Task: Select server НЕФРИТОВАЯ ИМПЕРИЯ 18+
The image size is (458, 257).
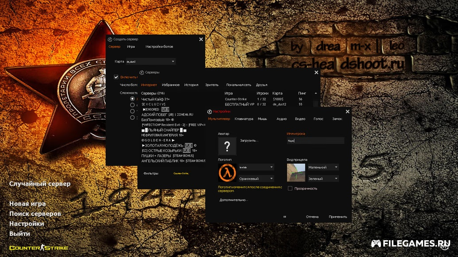Action: click(x=162, y=135)
